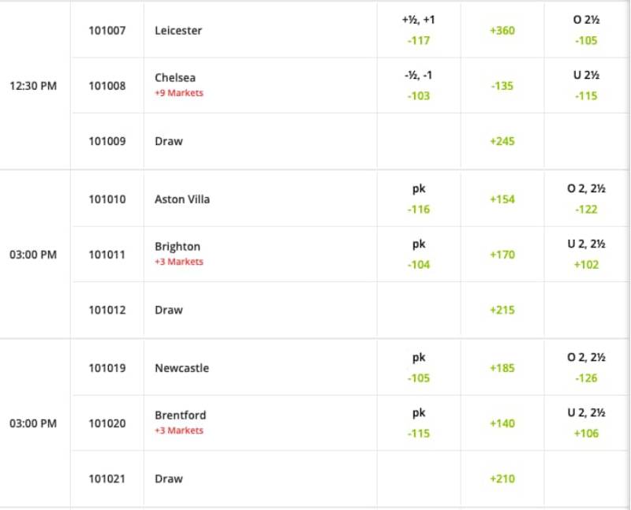Select Brighton moneyline at +170

[x=502, y=254]
